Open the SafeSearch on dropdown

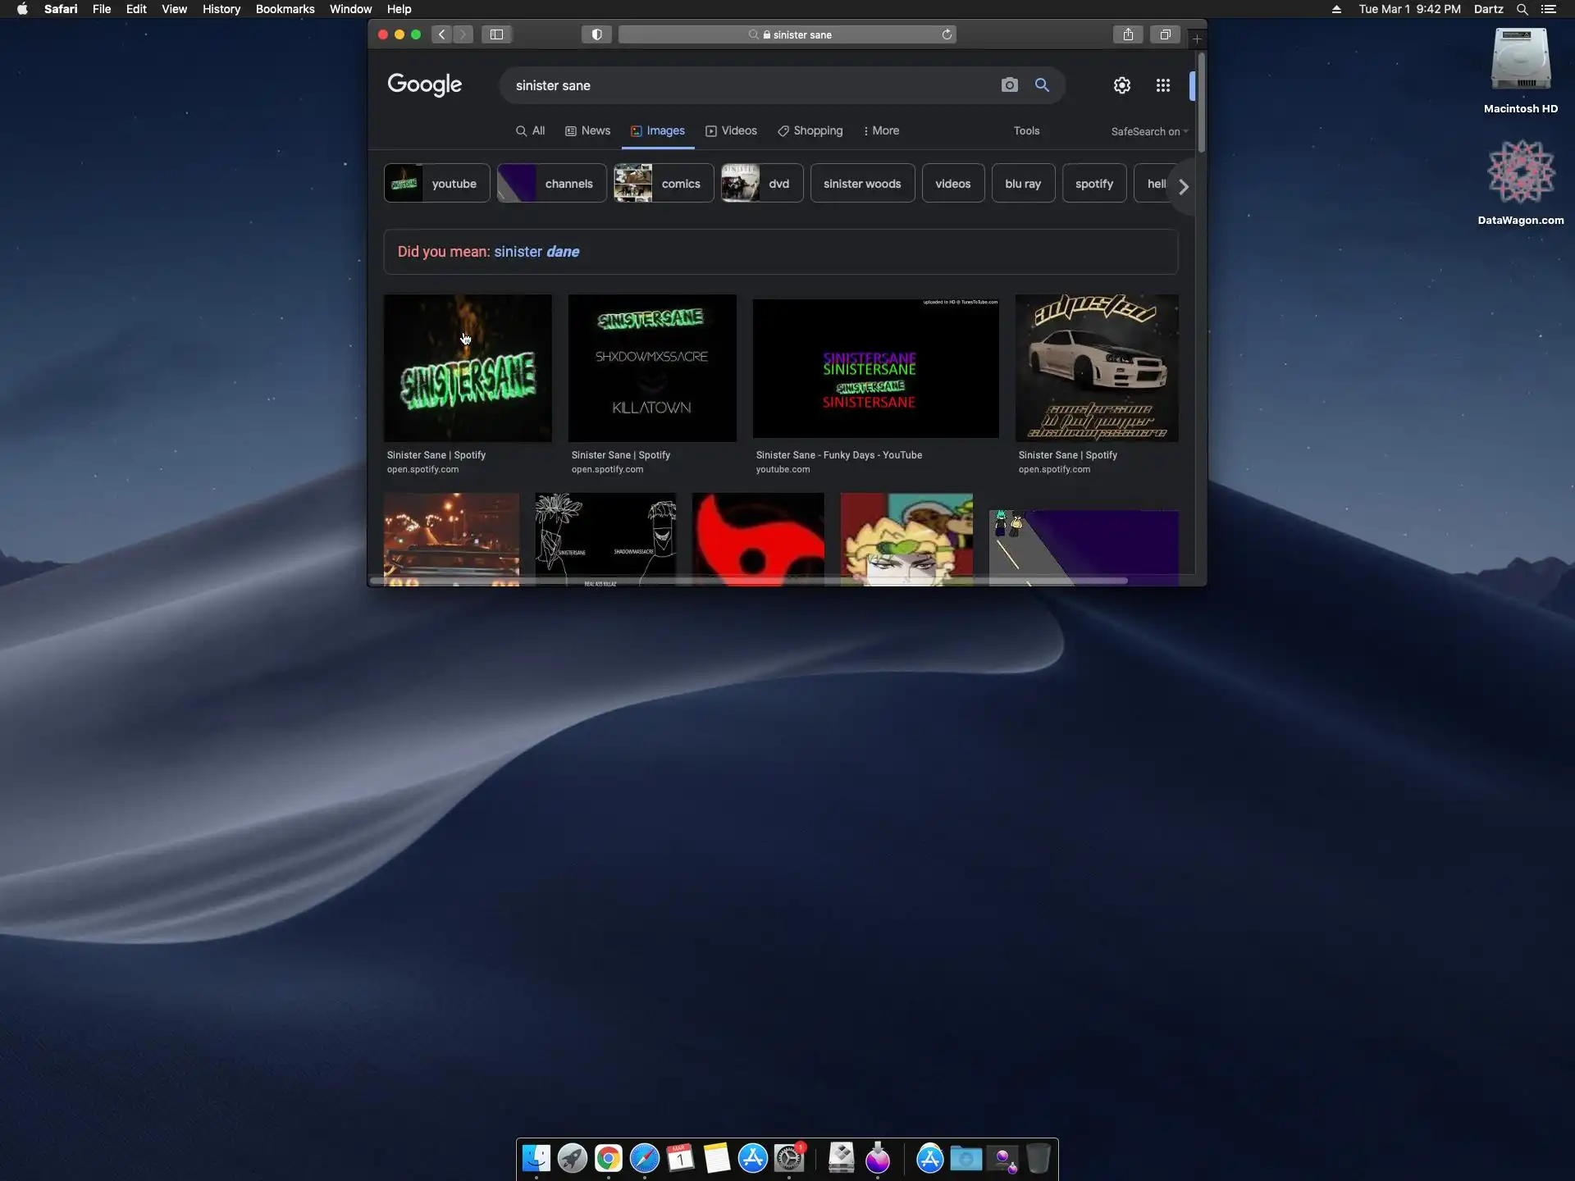(x=1148, y=131)
